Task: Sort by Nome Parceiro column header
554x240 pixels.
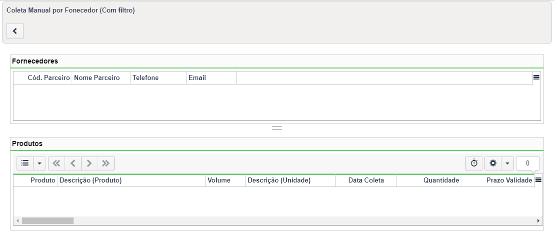Action: pos(101,77)
